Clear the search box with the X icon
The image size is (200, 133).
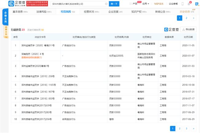[x=106, y=4]
